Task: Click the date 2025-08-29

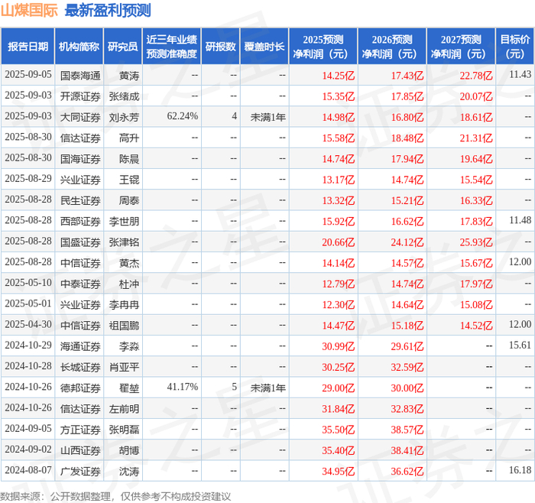Action: click(x=28, y=178)
